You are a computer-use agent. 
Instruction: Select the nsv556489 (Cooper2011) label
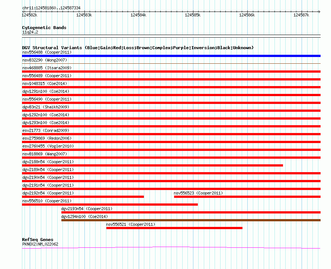(47, 76)
